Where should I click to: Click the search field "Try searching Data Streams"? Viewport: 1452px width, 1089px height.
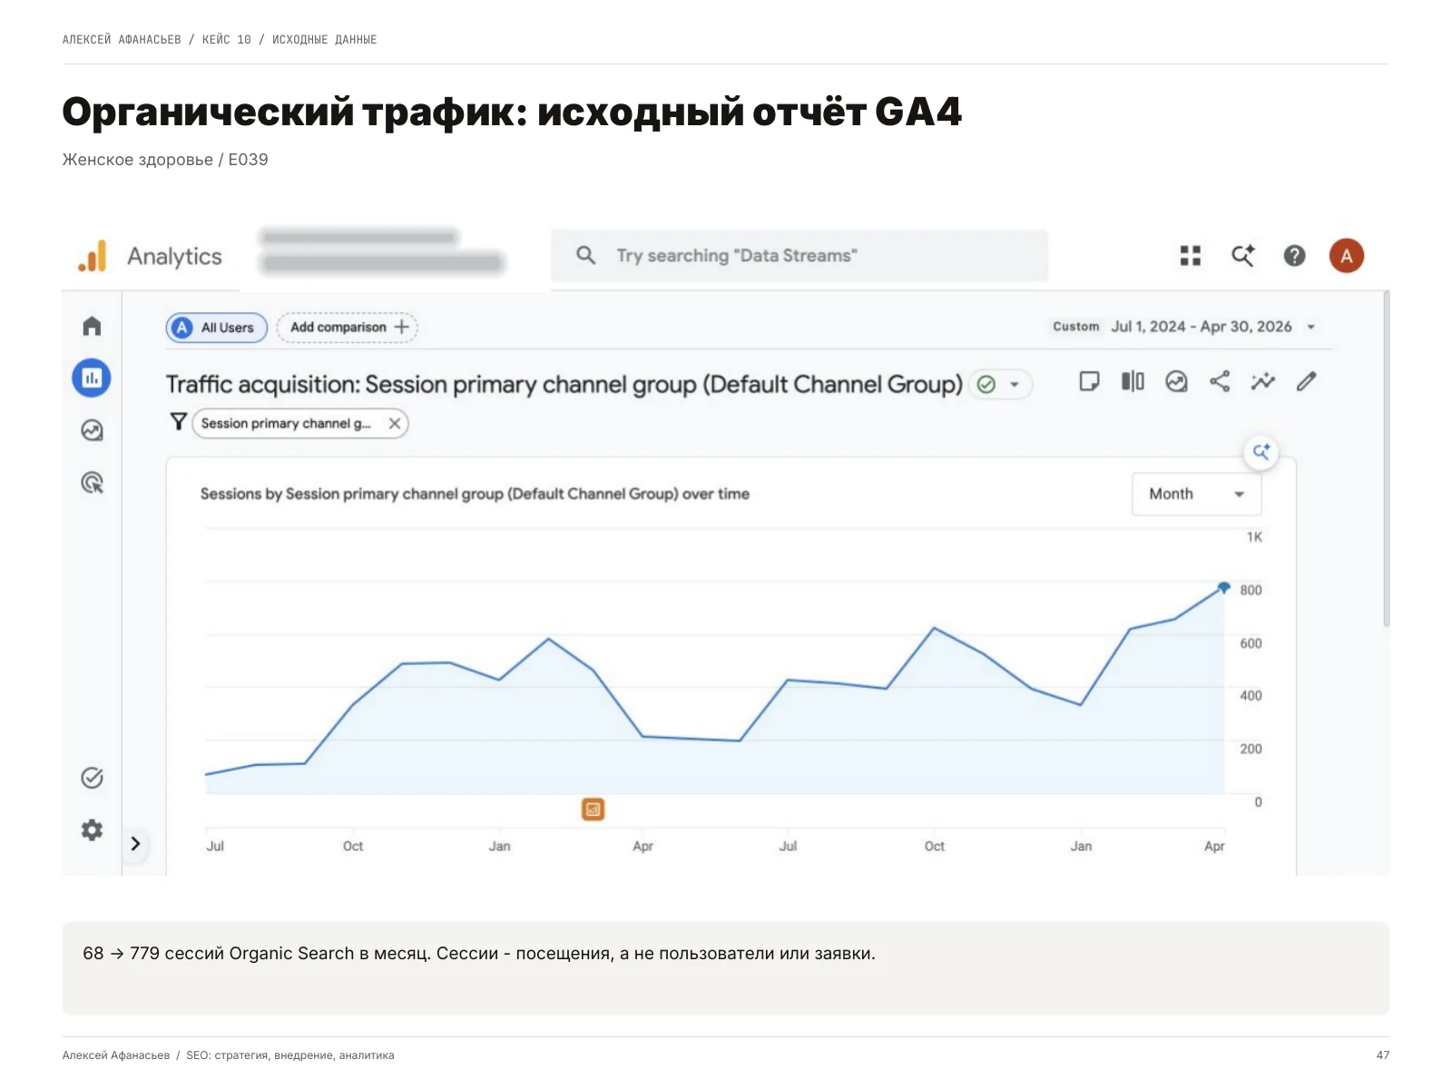(799, 256)
